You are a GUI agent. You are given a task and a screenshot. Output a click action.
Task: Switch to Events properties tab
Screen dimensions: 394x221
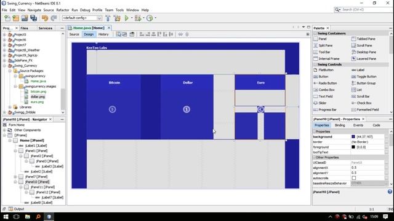pyautogui.click(x=358, y=125)
